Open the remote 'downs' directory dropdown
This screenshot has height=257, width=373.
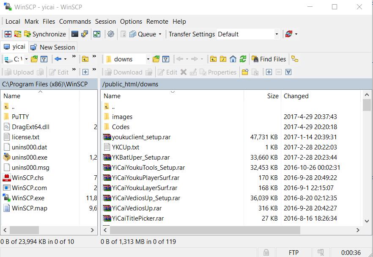pyautogui.click(x=148, y=59)
